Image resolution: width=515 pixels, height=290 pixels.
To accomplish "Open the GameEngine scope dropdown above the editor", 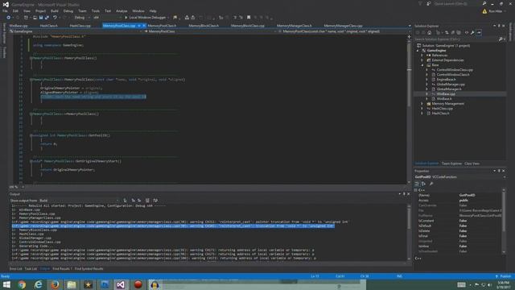I will tap(76, 31).
